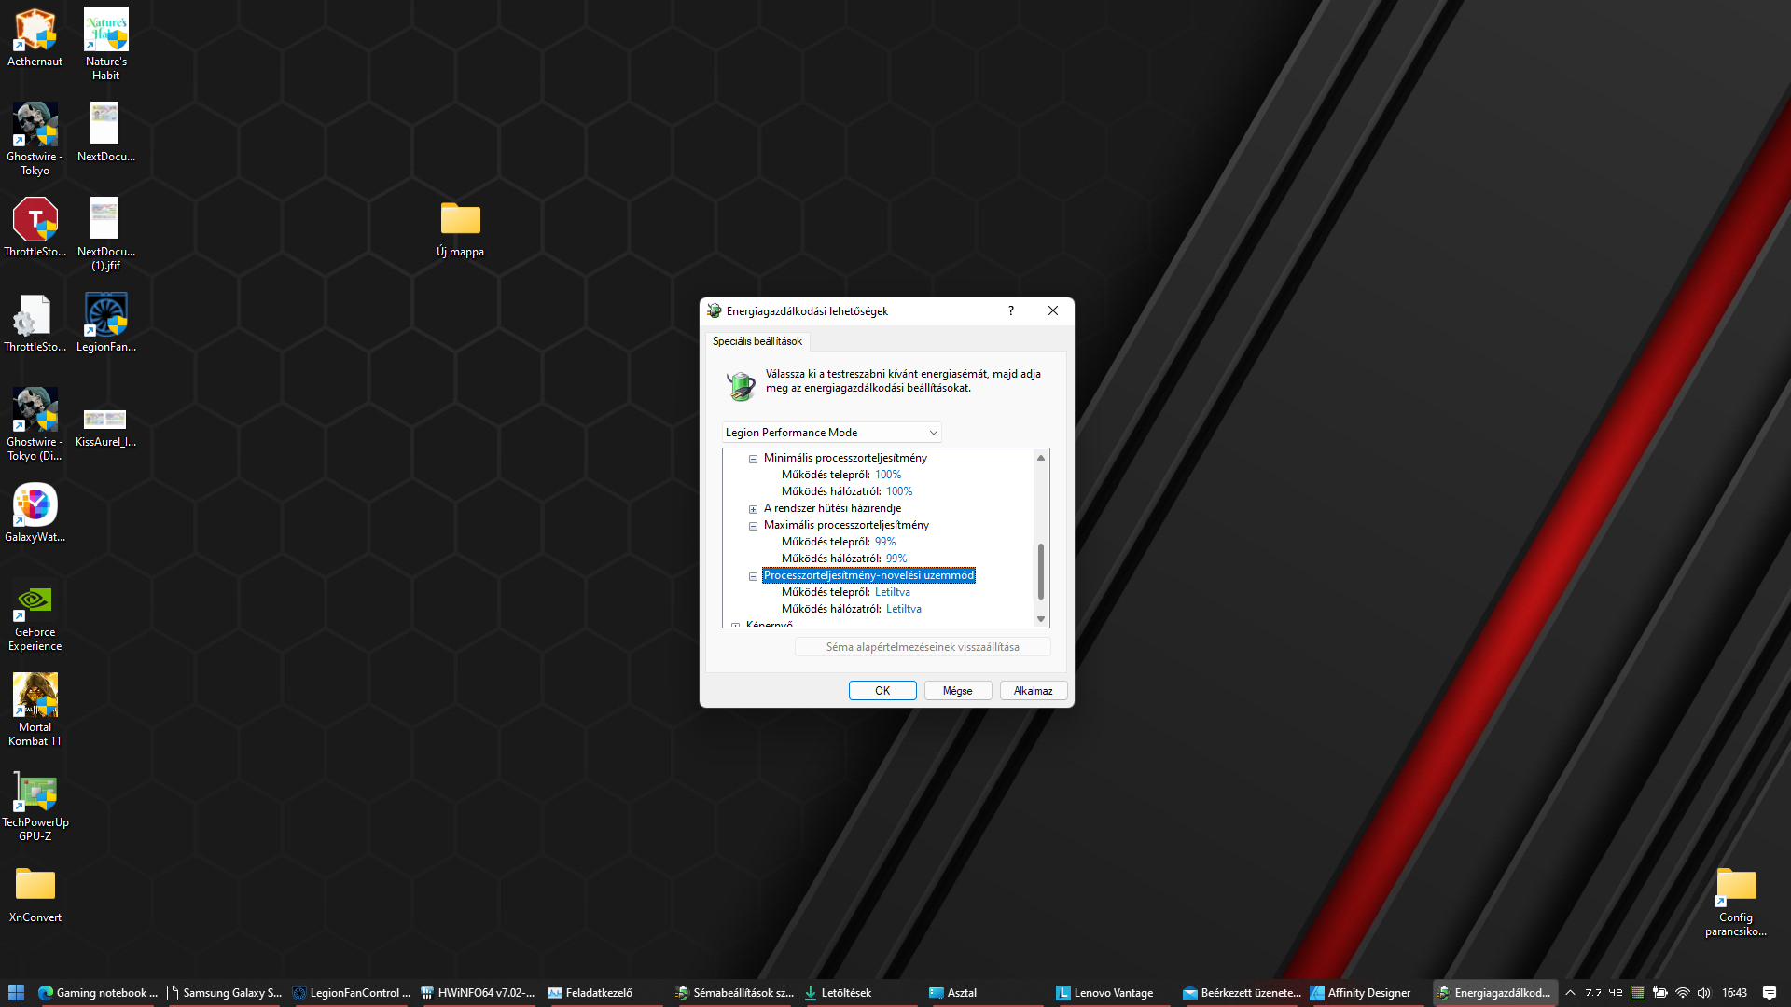
Task: Switch to Samsung Galaxy S... taskbar item
Action: point(224,992)
